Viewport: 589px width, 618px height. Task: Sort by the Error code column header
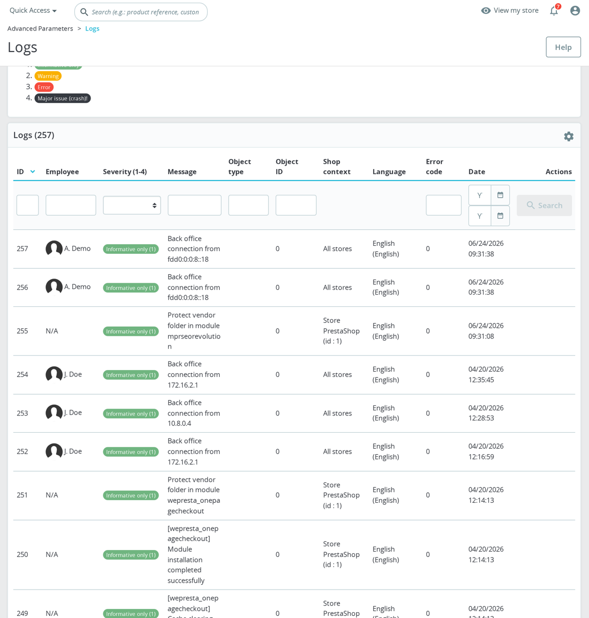[435, 167]
